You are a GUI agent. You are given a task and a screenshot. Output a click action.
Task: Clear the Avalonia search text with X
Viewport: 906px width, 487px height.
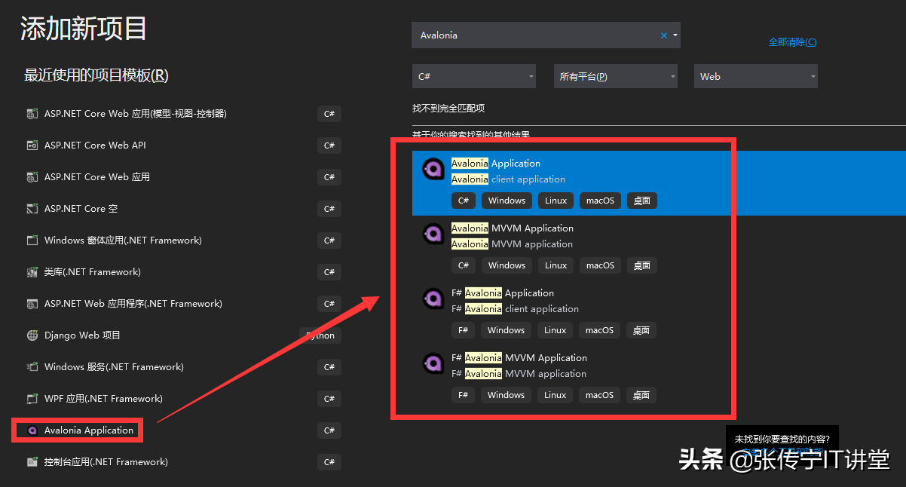[x=664, y=35]
